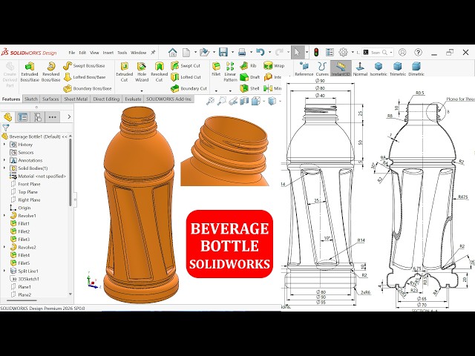
Task: Open the Help question mark
Action: (x=418, y=53)
